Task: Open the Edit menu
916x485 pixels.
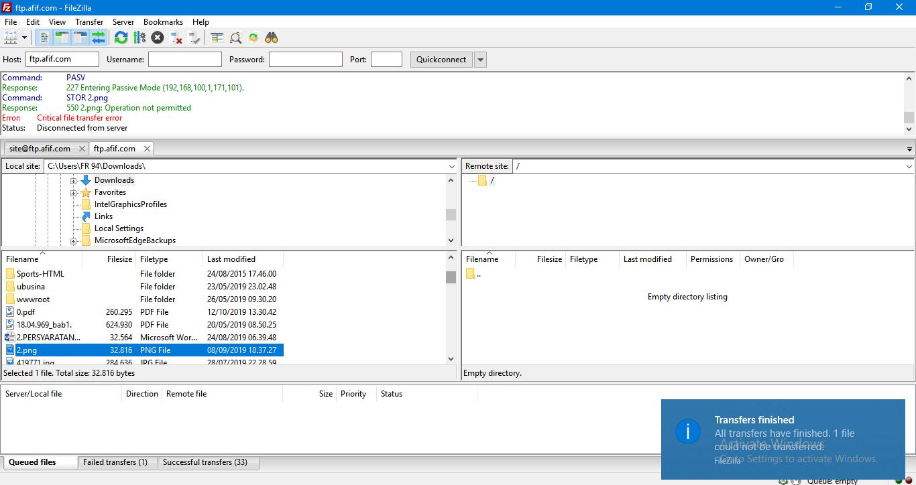Action: tap(33, 22)
